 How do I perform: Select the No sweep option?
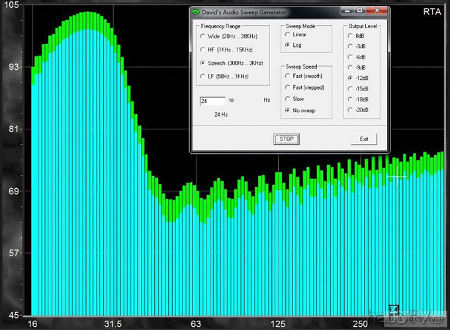tap(287, 110)
